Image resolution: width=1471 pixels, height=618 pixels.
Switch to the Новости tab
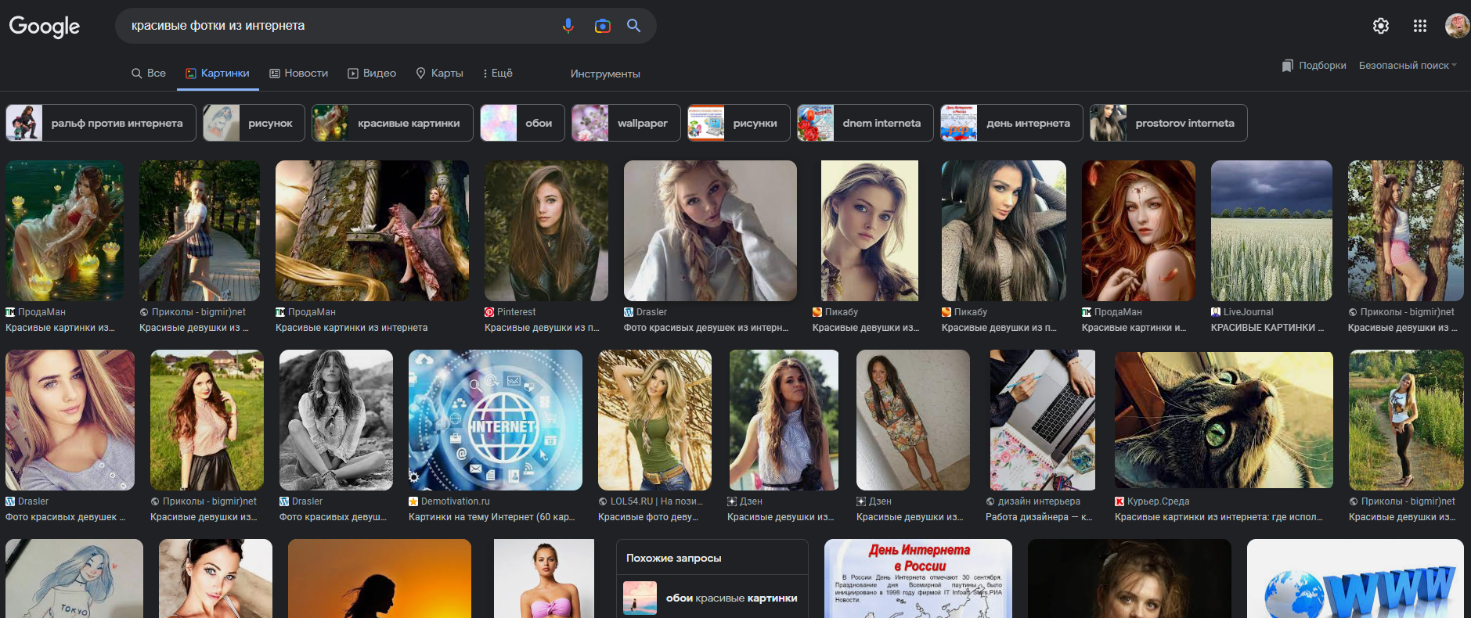coord(299,73)
